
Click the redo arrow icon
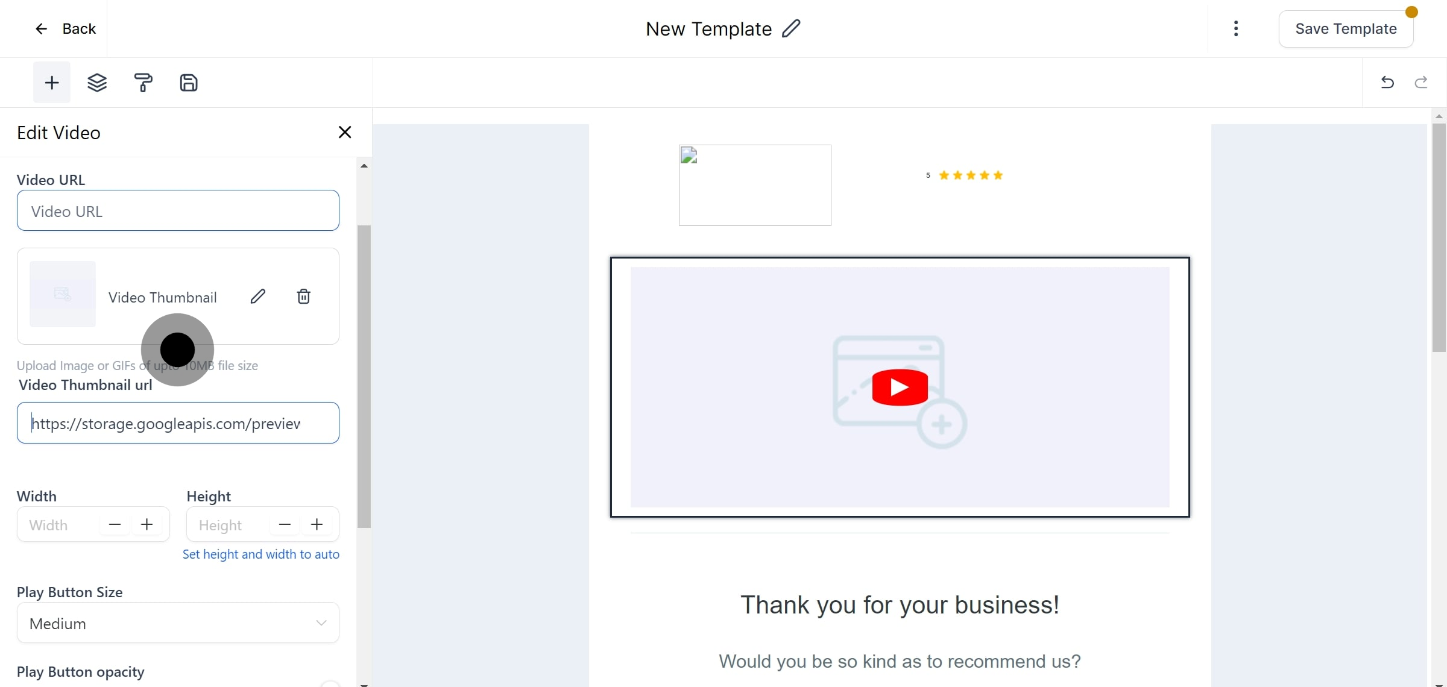pyautogui.click(x=1421, y=83)
